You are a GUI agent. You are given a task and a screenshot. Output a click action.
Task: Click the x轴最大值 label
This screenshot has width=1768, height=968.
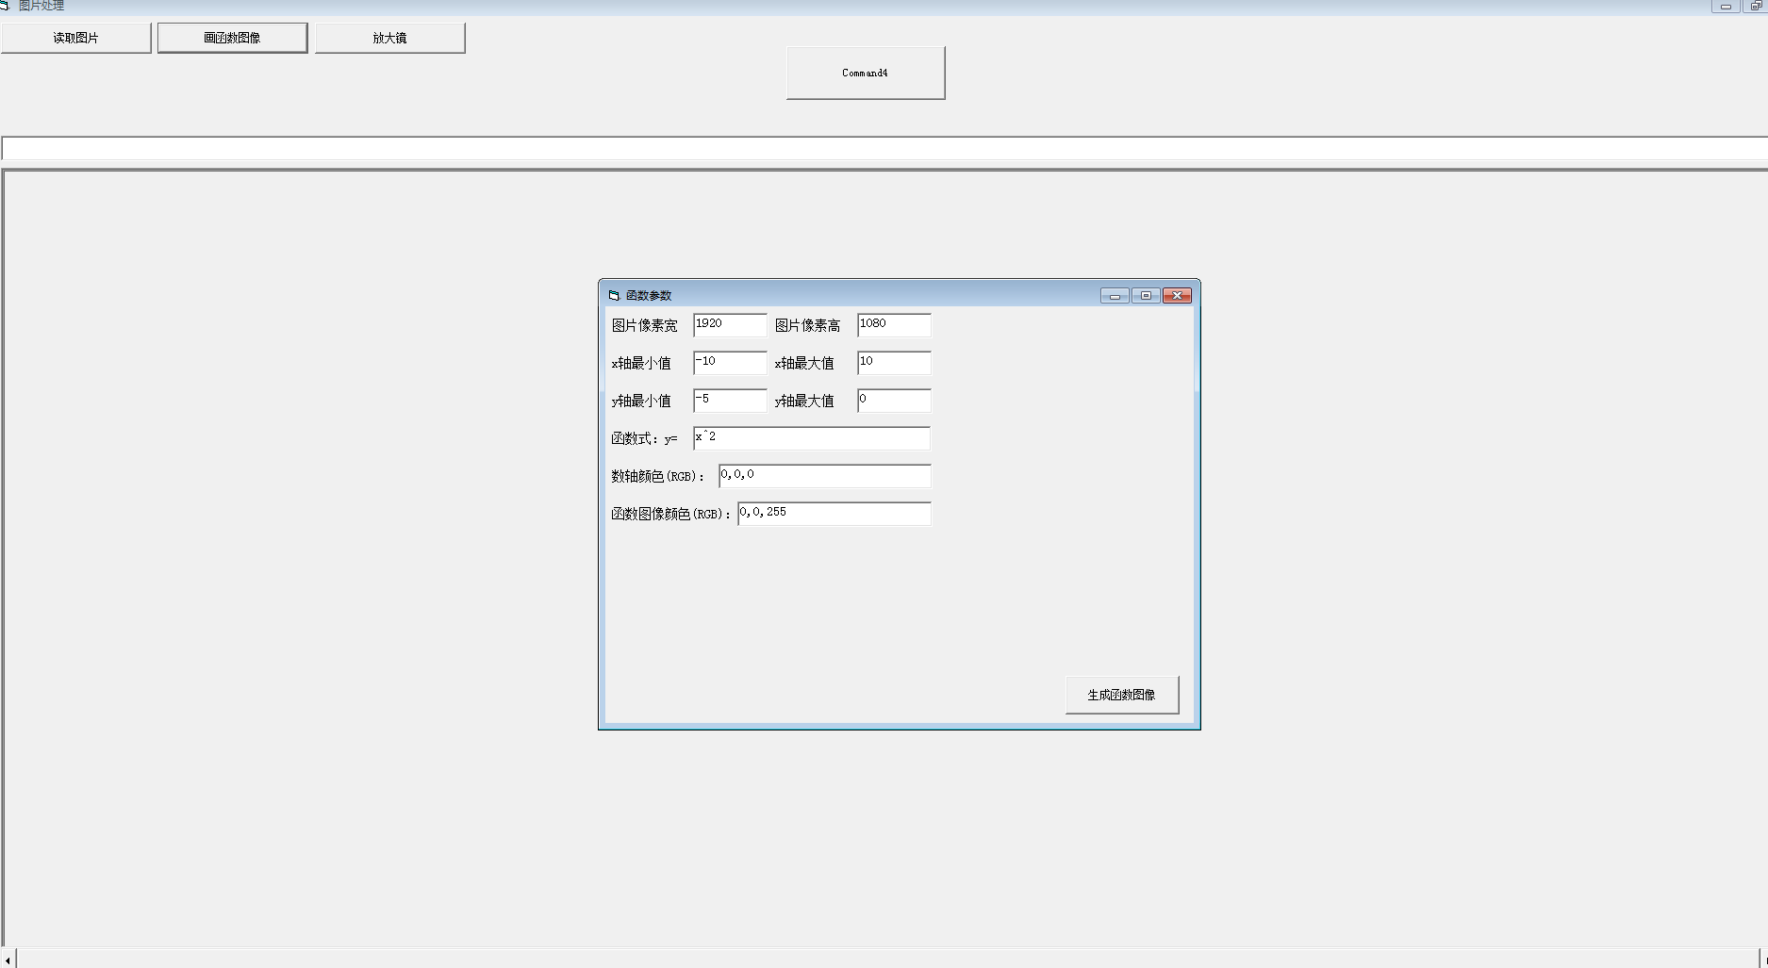click(804, 363)
